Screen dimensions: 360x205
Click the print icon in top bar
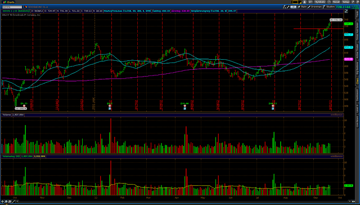pyautogui.click(x=328, y=2)
